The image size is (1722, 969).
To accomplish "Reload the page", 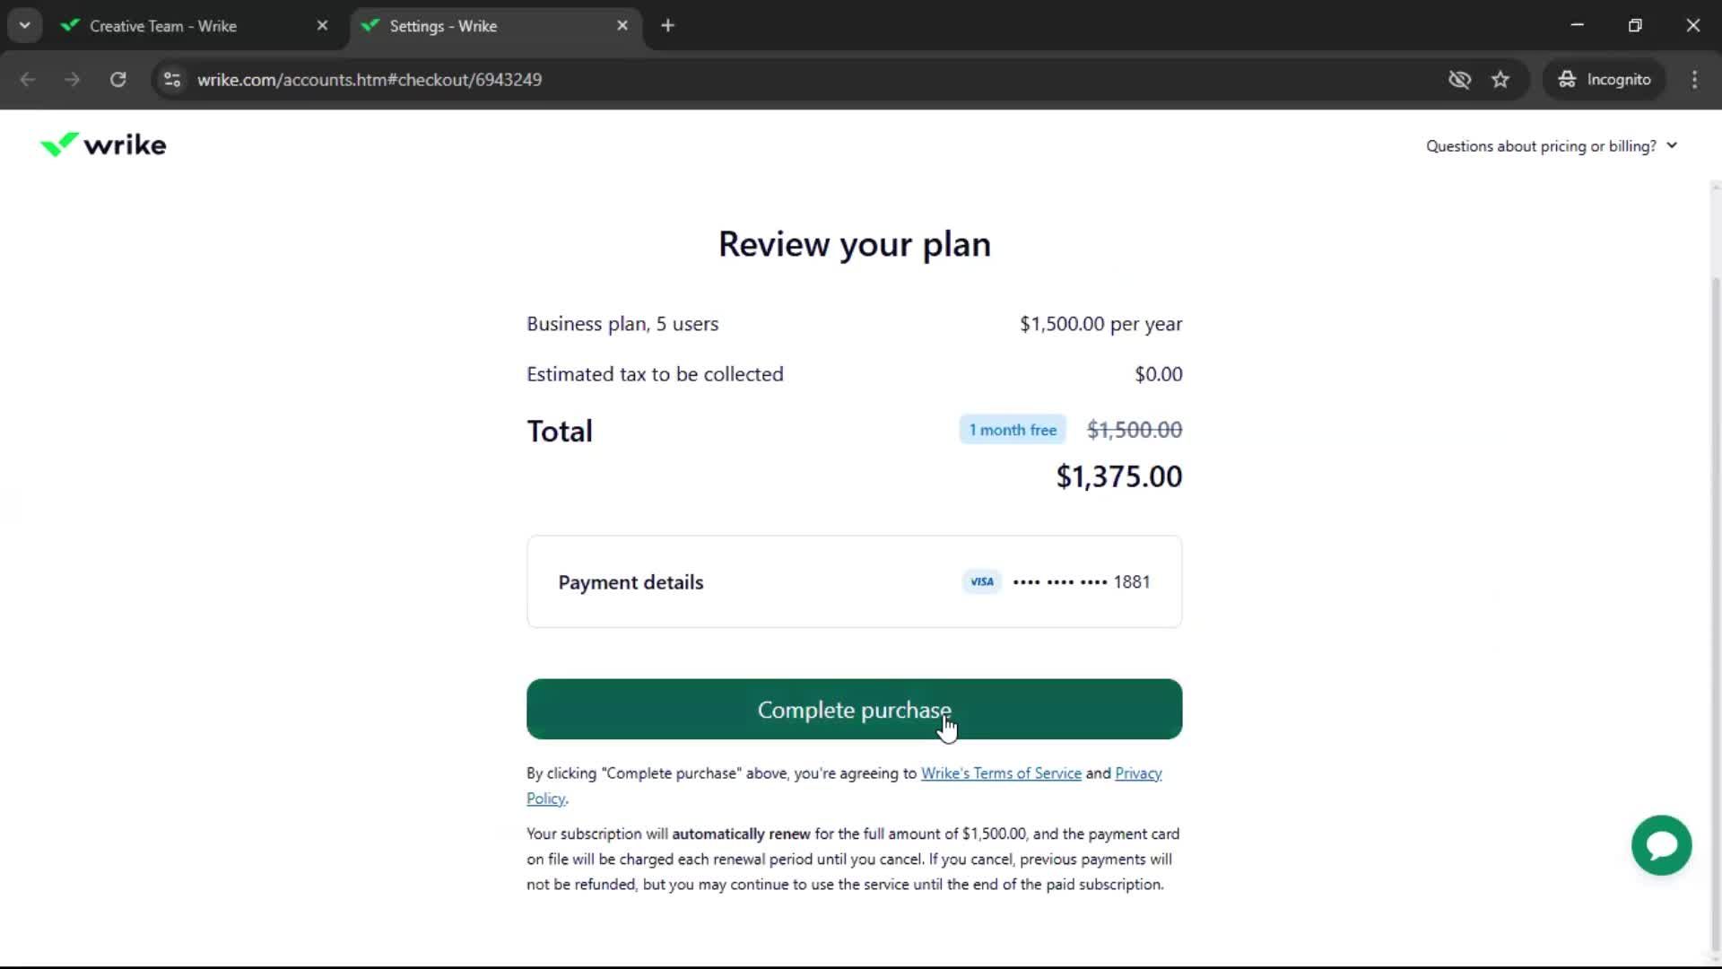I will [x=117, y=79].
